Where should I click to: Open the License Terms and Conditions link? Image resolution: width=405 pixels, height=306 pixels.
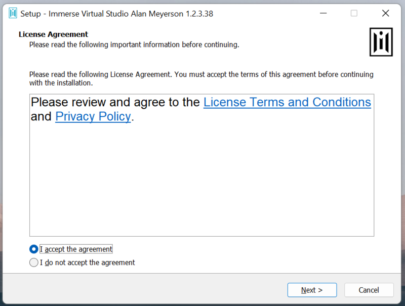[x=287, y=102]
